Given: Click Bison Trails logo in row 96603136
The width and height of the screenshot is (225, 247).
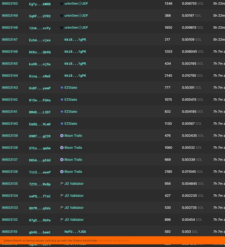Looking at the screenshot, I should (62, 171).
